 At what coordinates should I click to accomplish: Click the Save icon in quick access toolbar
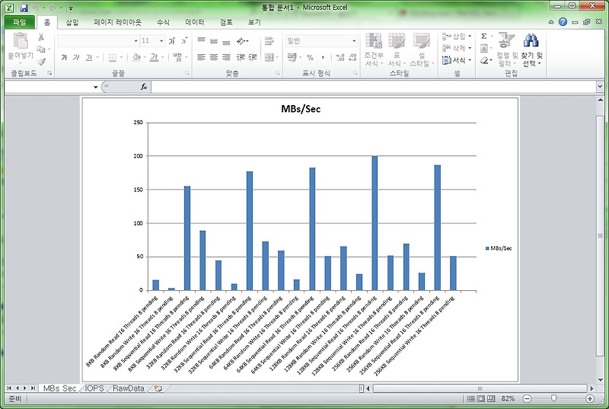pyautogui.click(x=24, y=8)
